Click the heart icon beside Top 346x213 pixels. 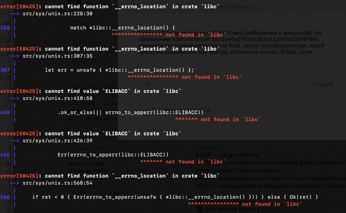click(x=75, y=23)
